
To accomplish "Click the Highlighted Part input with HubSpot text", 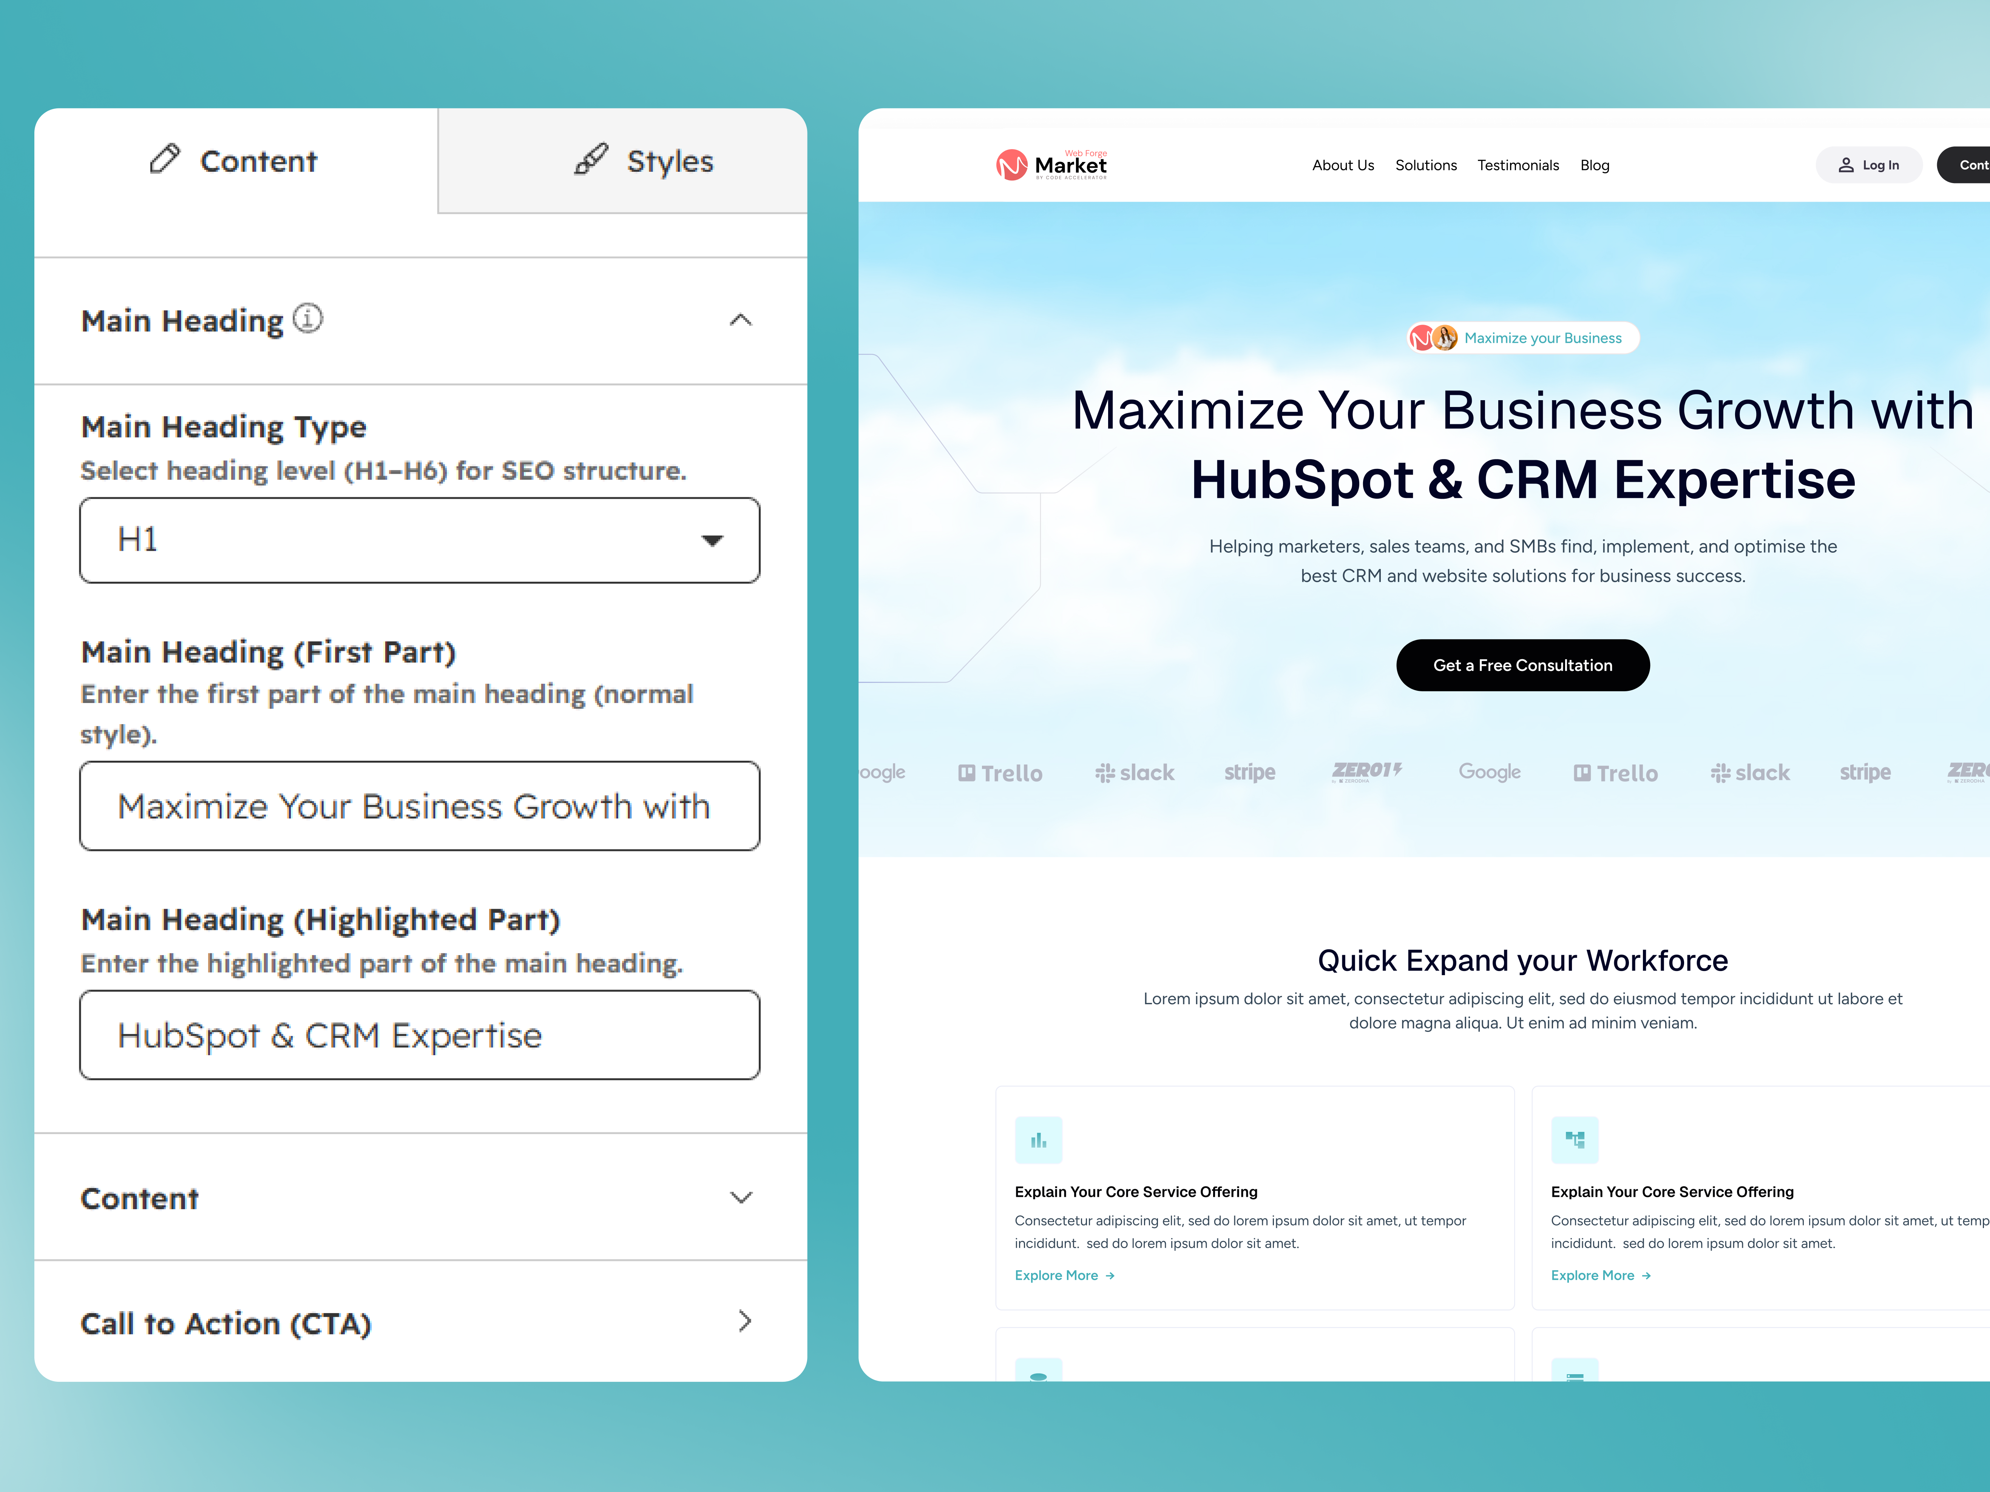I will [x=420, y=1035].
